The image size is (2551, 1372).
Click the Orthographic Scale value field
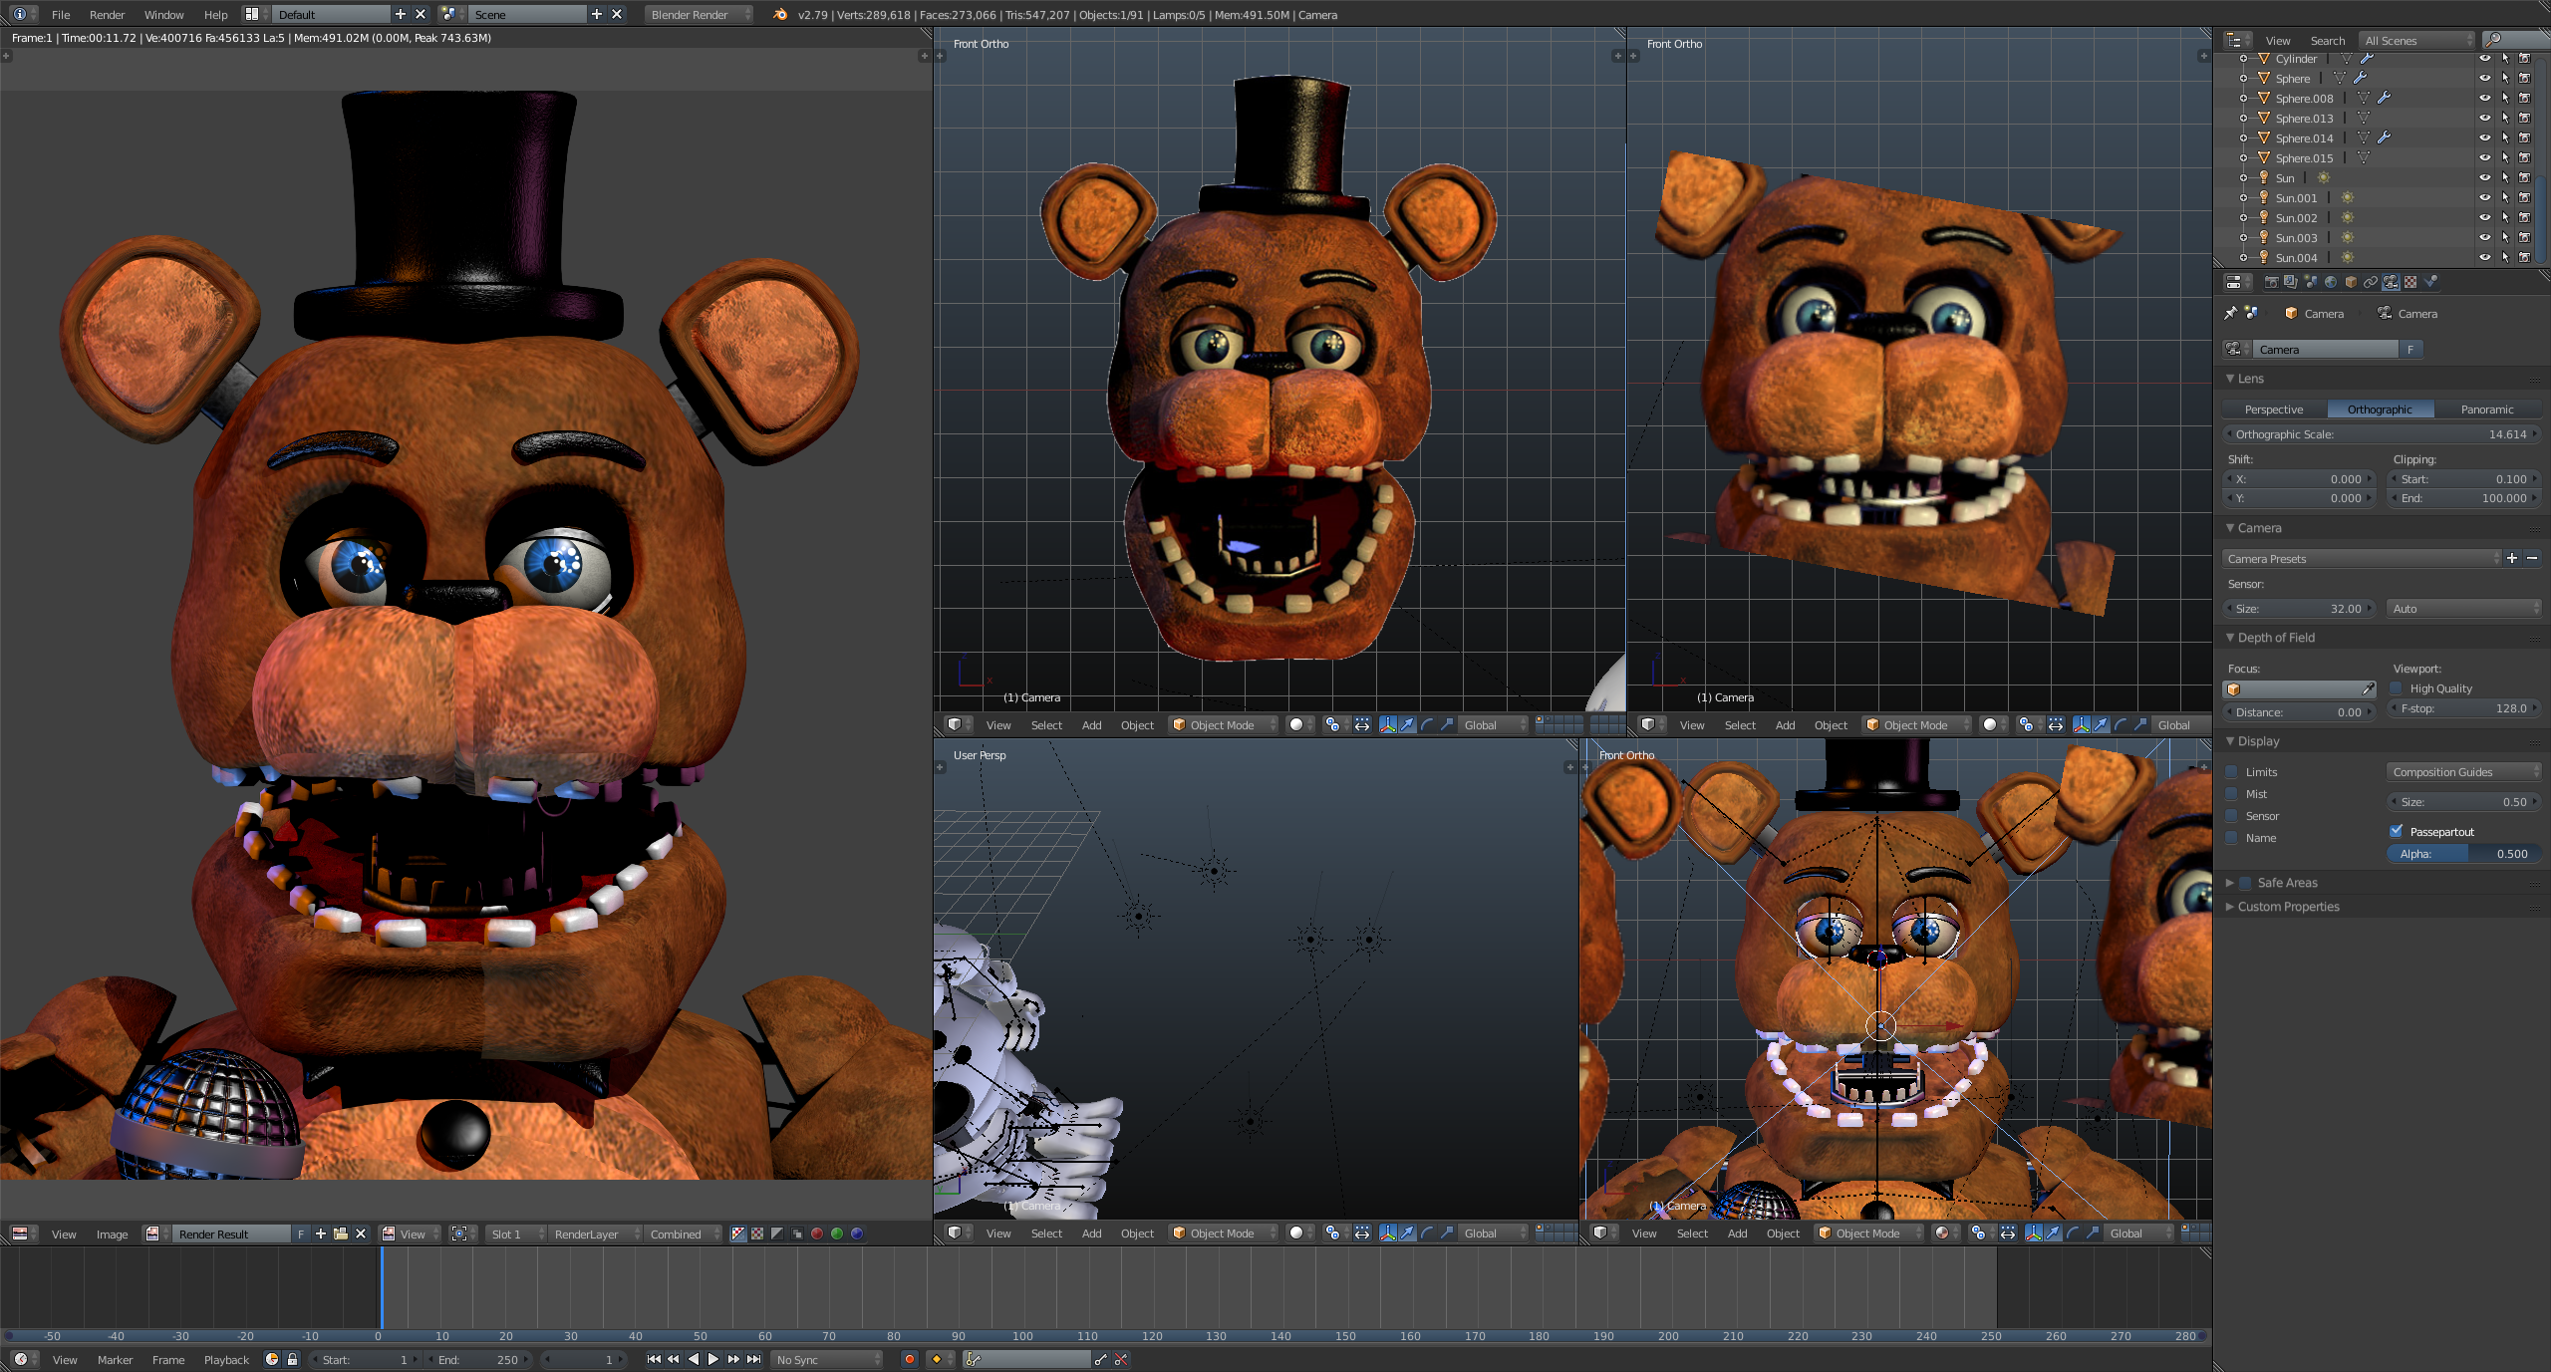(x=2382, y=433)
